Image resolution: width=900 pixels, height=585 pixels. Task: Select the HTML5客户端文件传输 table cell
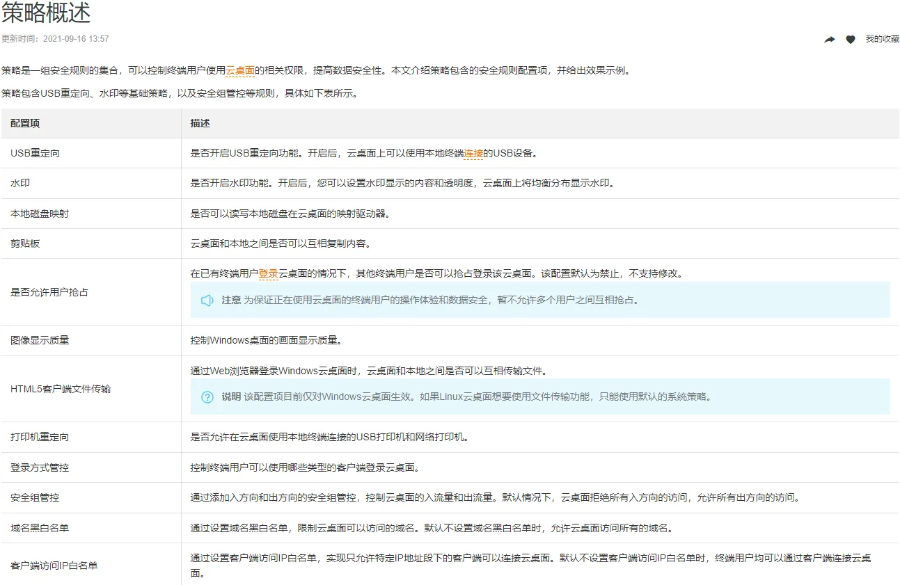point(91,389)
